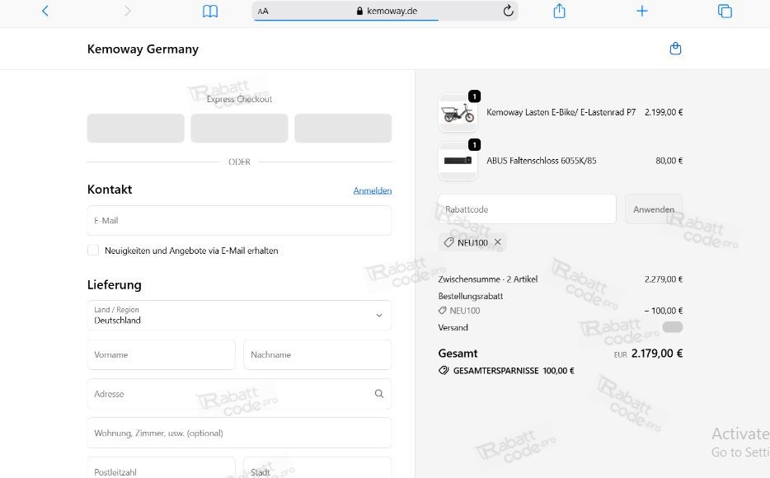Image resolution: width=770 pixels, height=478 pixels.
Task: Apply discount with Anwenden button
Action: [654, 209]
